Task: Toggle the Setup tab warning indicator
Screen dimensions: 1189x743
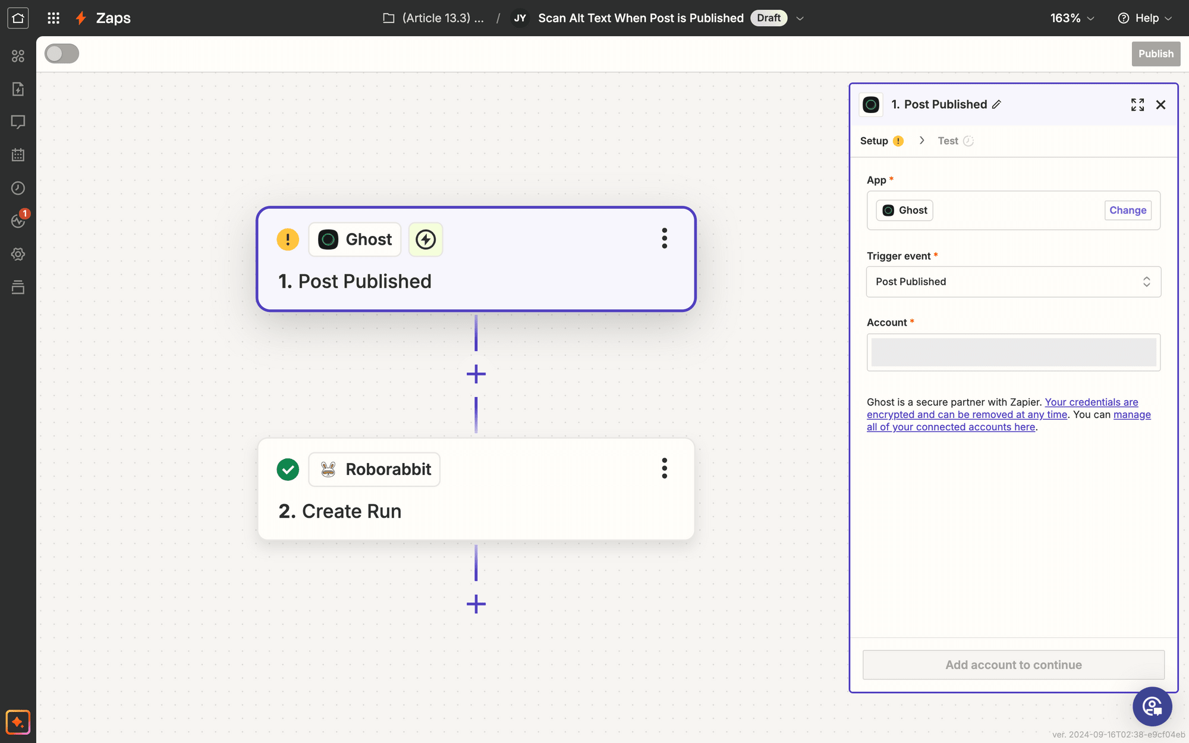Action: point(898,140)
